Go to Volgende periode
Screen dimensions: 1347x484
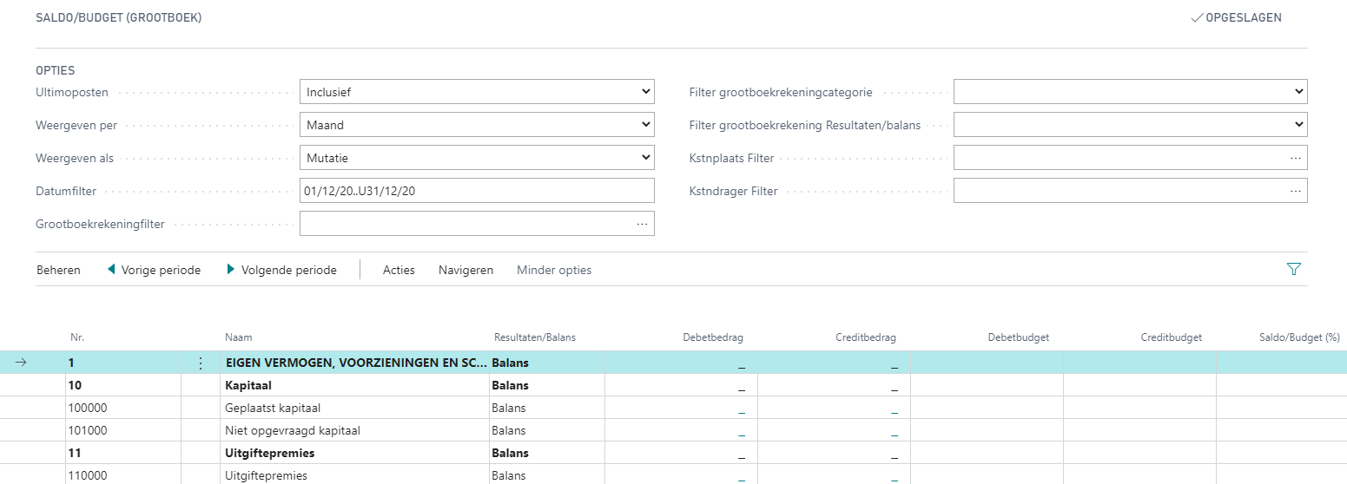click(x=281, y=270)
